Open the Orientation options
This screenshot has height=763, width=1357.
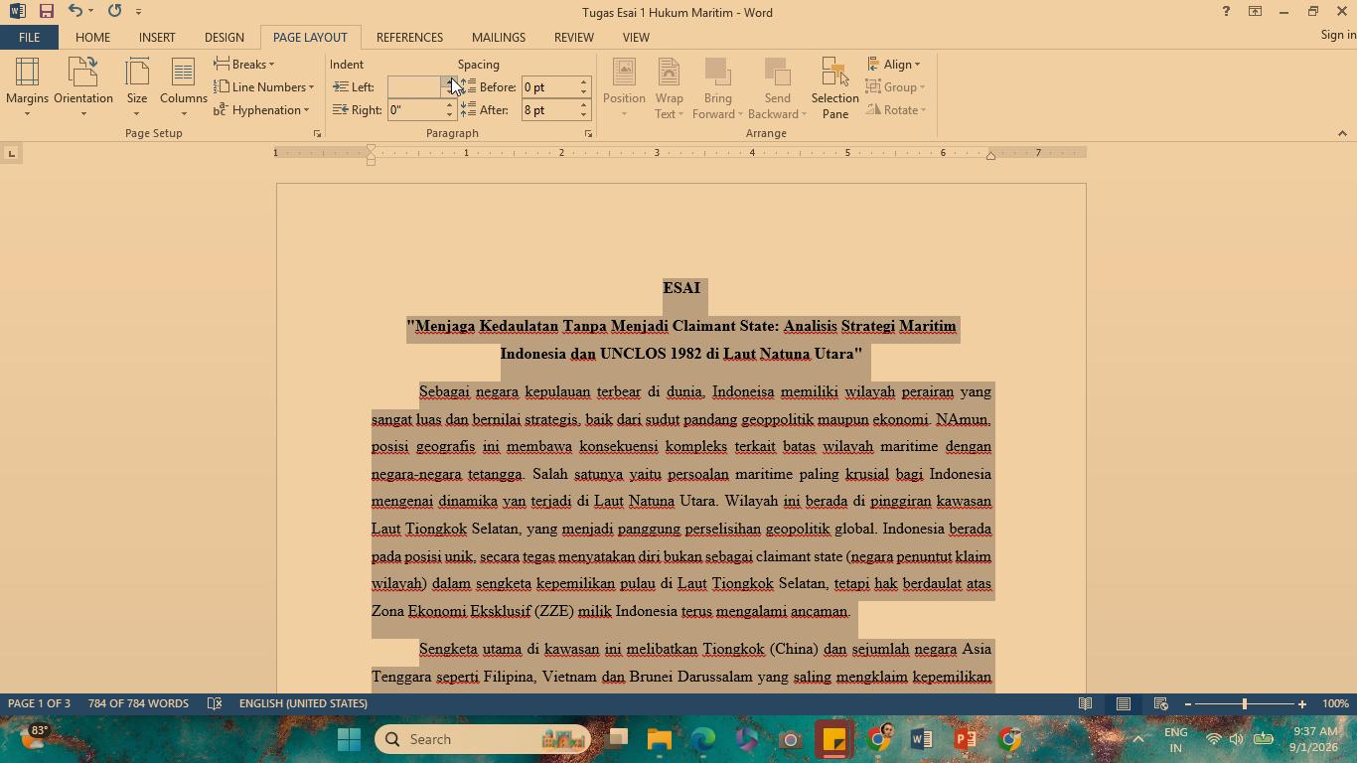click(83, 87)
